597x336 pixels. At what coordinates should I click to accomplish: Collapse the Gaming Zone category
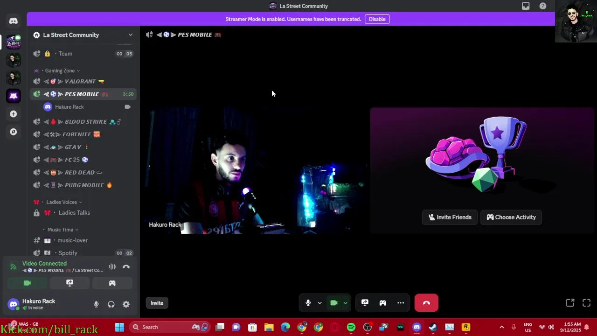click(60, 70)
